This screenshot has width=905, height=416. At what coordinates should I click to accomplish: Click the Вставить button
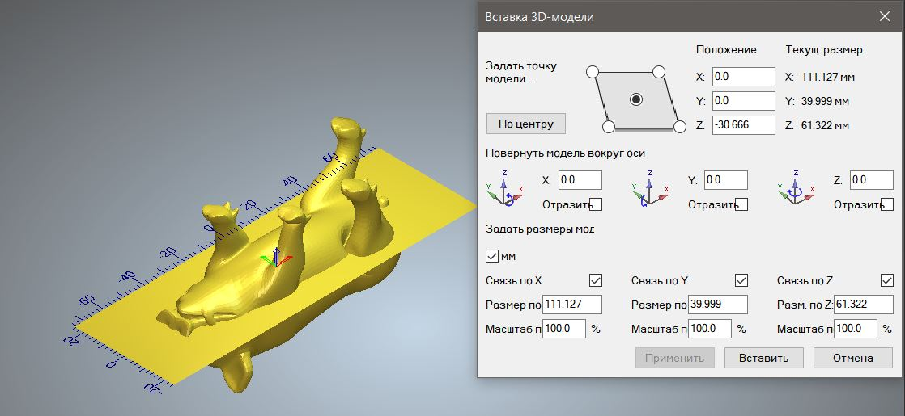763,358
